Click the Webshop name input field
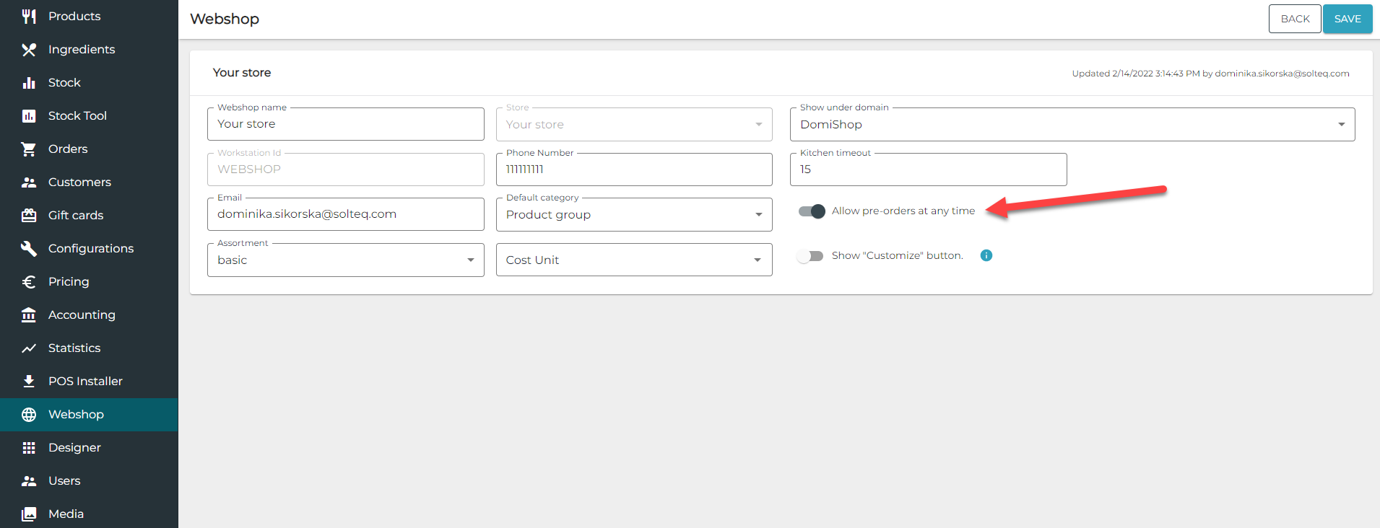Screen dimensions: 1380x528 345,125
